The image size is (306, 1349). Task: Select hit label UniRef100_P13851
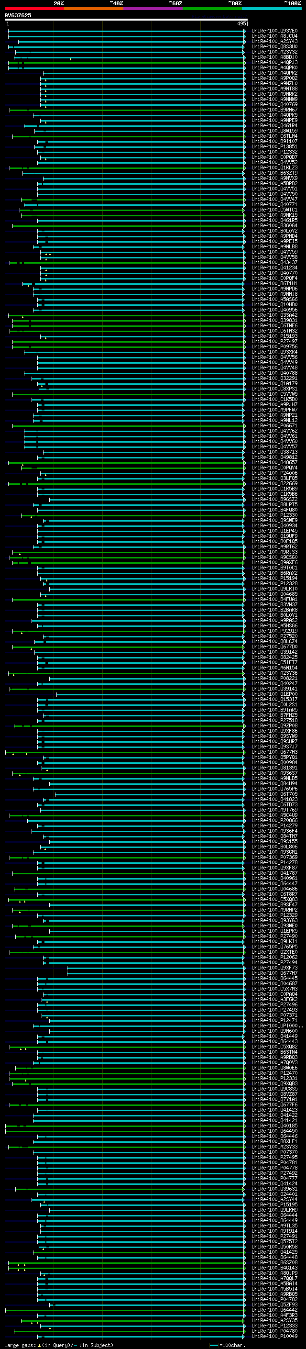pyautogui.click(x=274, y=146)
